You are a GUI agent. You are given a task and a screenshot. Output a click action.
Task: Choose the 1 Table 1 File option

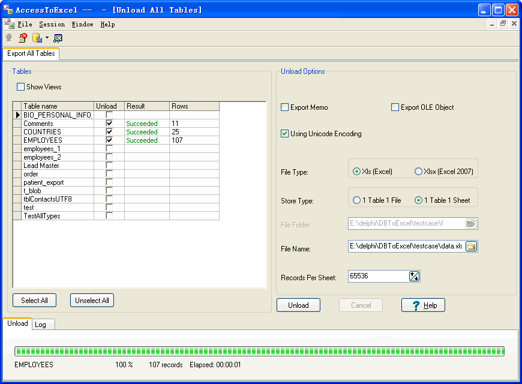click(357, 200)
